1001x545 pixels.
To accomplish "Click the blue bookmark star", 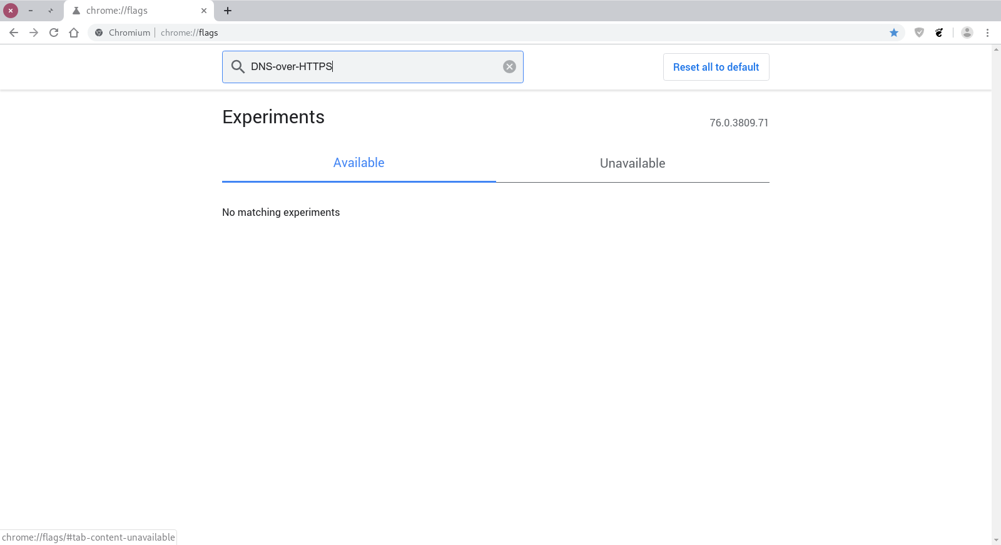I will [894, 33].
